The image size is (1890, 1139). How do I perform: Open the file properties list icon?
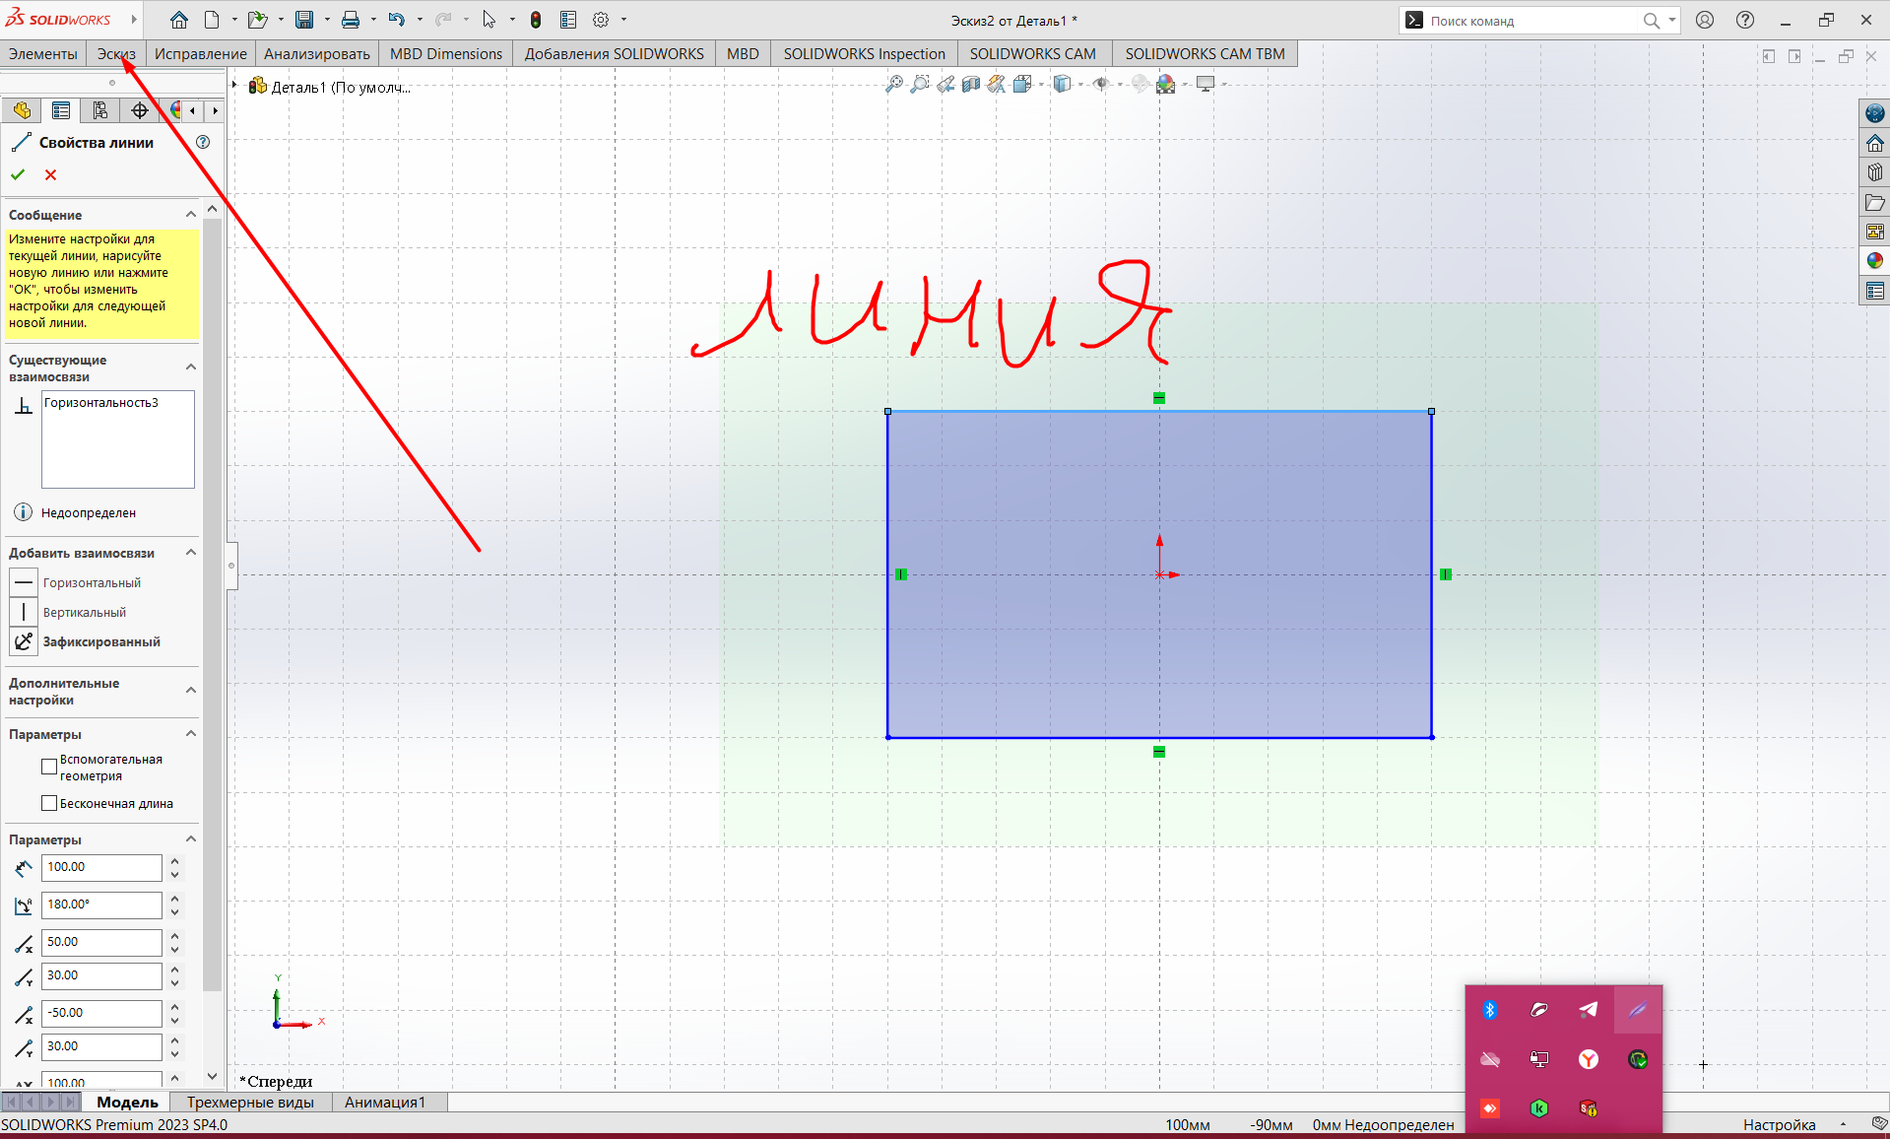[x=568, y=20]
